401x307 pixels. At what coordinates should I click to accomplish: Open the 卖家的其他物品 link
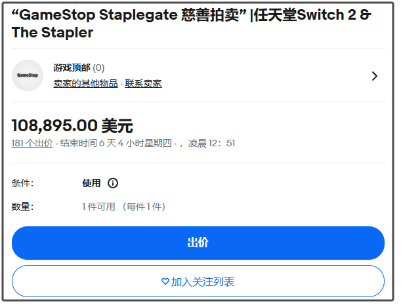(x=85, y=83)
